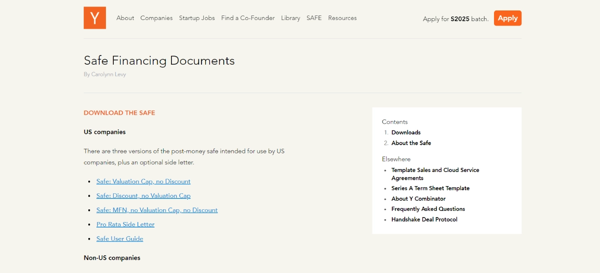Open the About menu item

(x=125, y=18)
